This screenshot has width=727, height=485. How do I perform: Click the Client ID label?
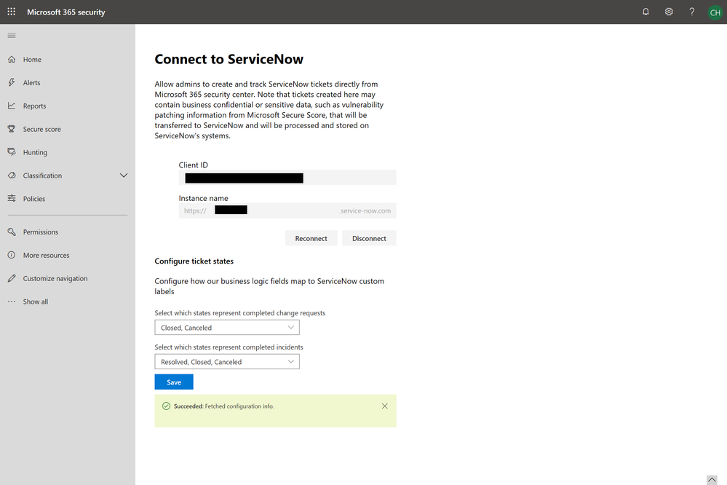194,165
